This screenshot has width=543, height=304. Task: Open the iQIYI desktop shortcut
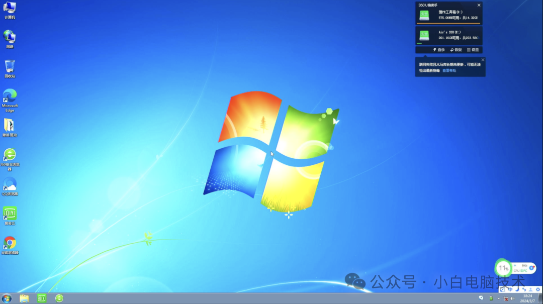pyautogui.click(x=10, y=216)
